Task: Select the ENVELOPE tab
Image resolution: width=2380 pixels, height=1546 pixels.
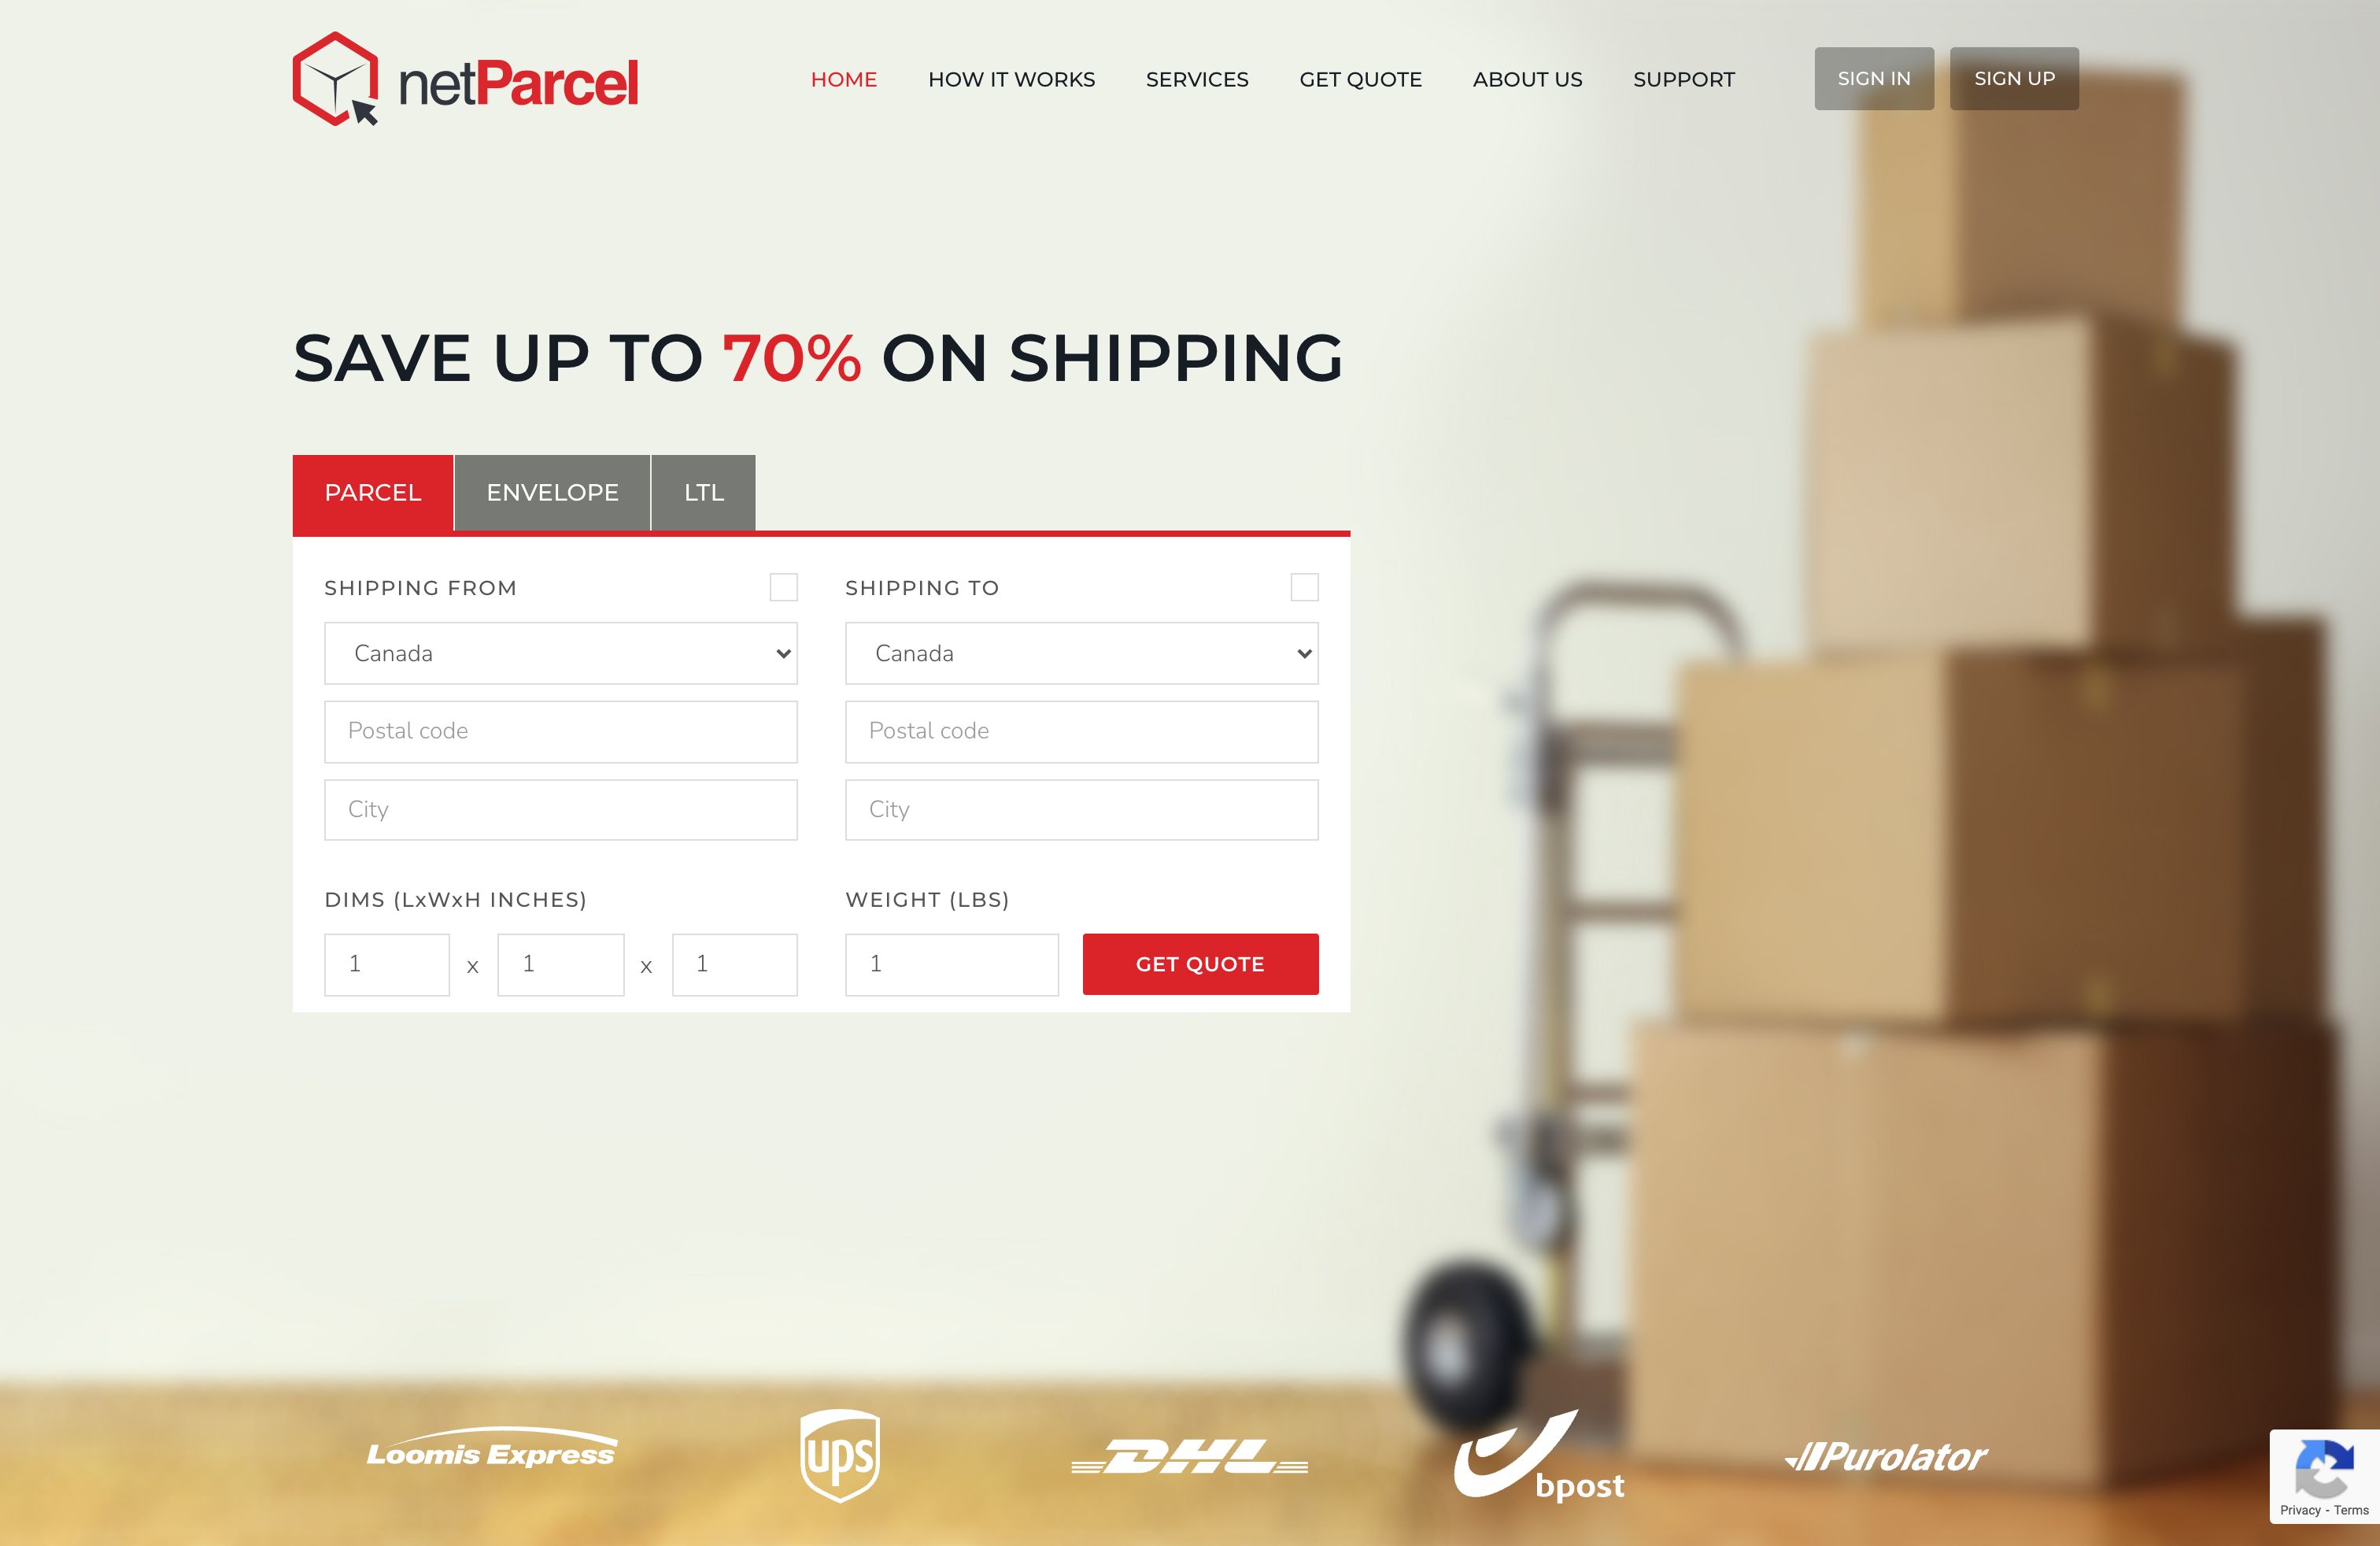Action: coord(552,493)
